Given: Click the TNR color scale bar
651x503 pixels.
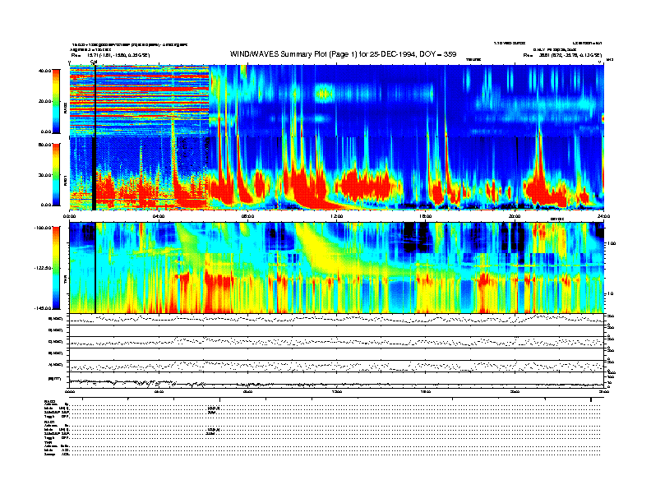Looking at the screenshot, I should [56, 268].
